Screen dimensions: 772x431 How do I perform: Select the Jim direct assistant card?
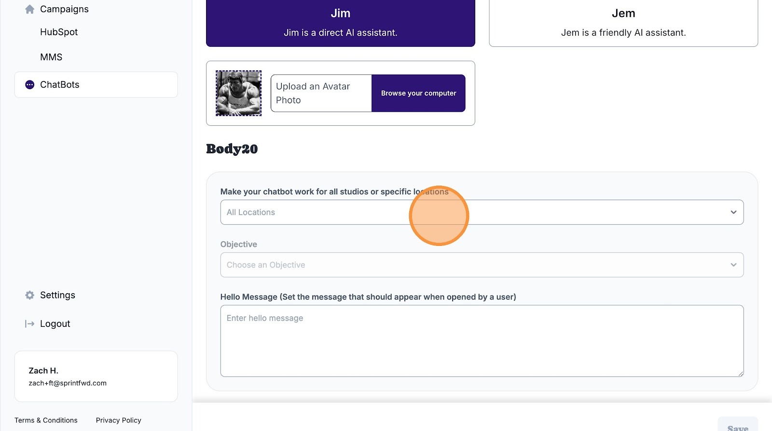[x=340, y=23]
